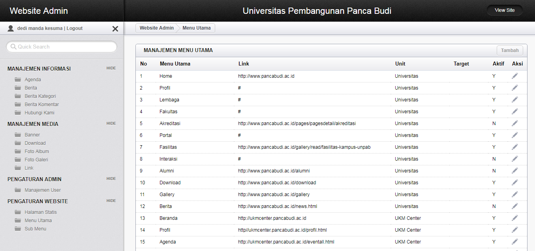The image size is (535, 251).
Task: Click the View Site button
Action: [x=504, y=10]
